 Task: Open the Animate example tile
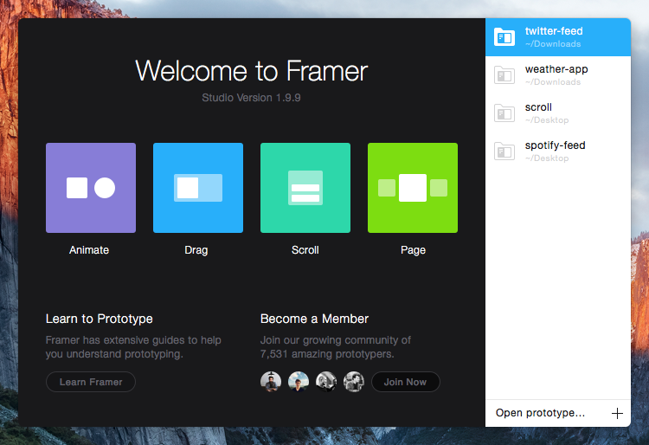91,188
